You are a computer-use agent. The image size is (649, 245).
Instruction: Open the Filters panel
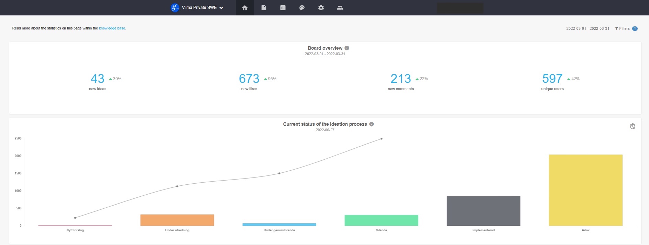tap(623, 28)
